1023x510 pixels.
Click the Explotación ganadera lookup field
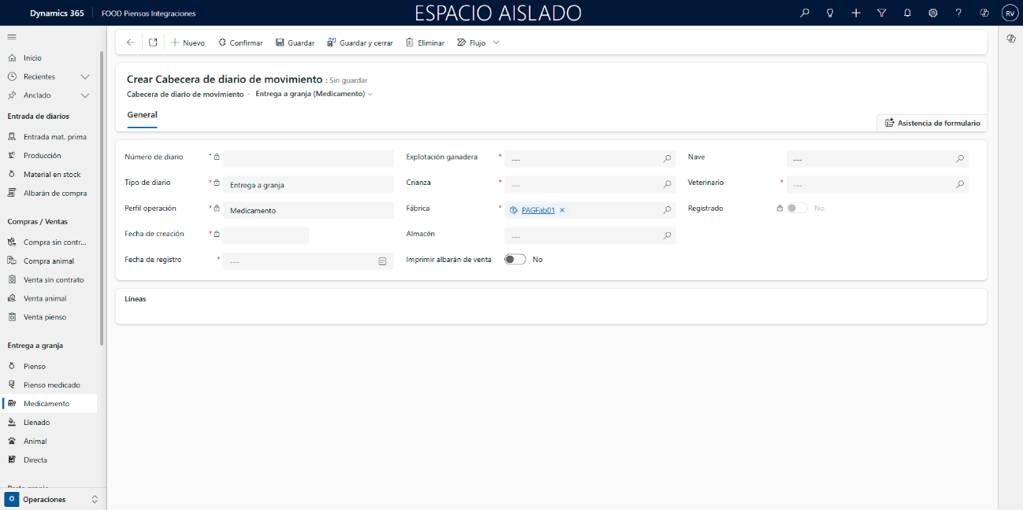583,159
